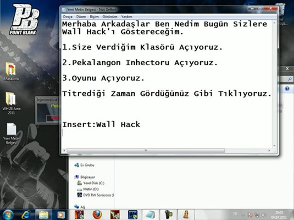Click the line '2.Pekalangon Inhectoru Açıyoruz.'

coord(140,62)
